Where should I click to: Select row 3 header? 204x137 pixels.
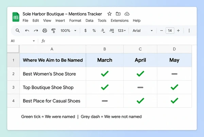click(x=13, y=87)
